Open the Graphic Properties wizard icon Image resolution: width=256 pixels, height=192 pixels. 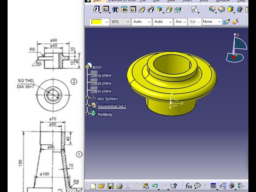[x=236, y=21]
